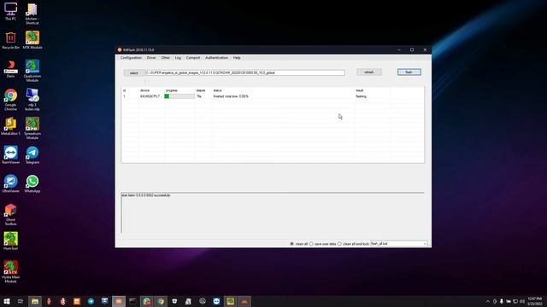Click the refresh button
Viewport: 547px width, 307px height.
coord(369,72)
